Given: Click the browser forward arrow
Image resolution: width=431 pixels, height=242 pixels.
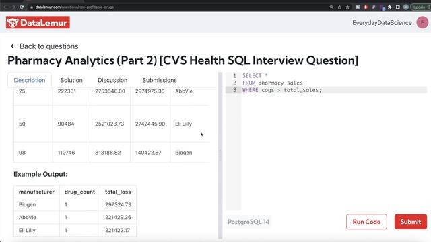Looking at the screenshot, I should point(13,7).
